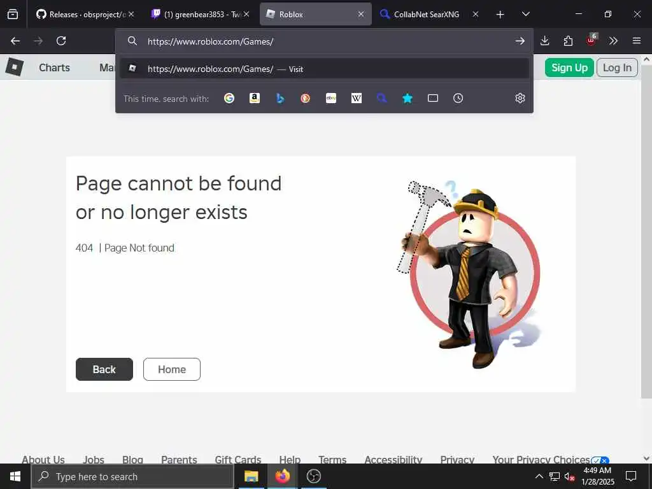The height and width of the screenshot is (489, 652).
Task: Open Firefox View at the tab bar's start
Action: (13, 14)
